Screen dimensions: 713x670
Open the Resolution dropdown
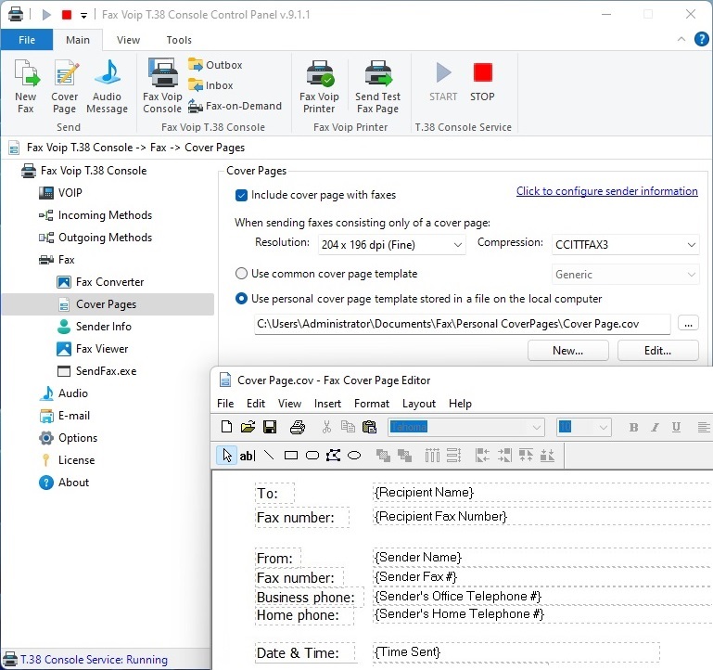point(392,245)
